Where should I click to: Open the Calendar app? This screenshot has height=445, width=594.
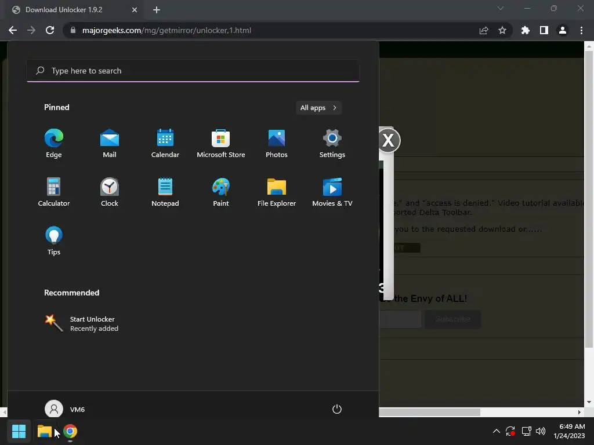coord(165,144)
